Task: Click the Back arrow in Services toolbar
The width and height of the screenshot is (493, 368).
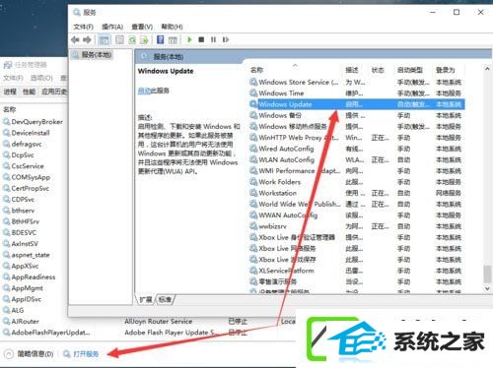Action: point(75,39)
